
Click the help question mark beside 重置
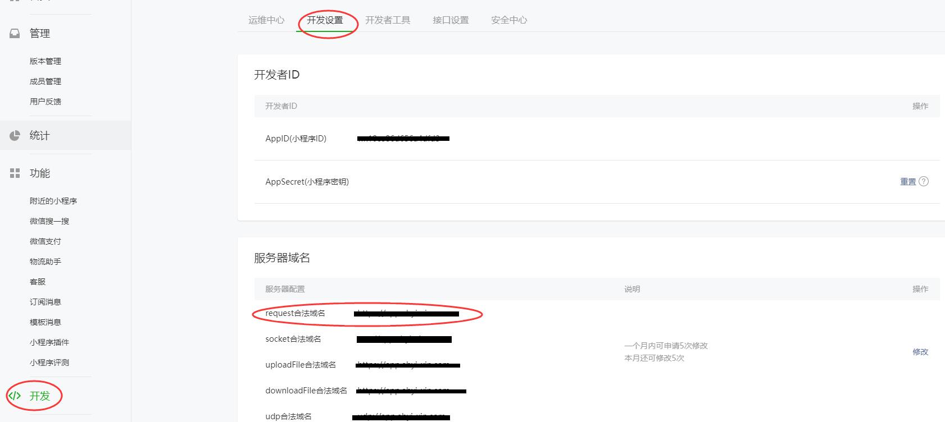(924, 181)
